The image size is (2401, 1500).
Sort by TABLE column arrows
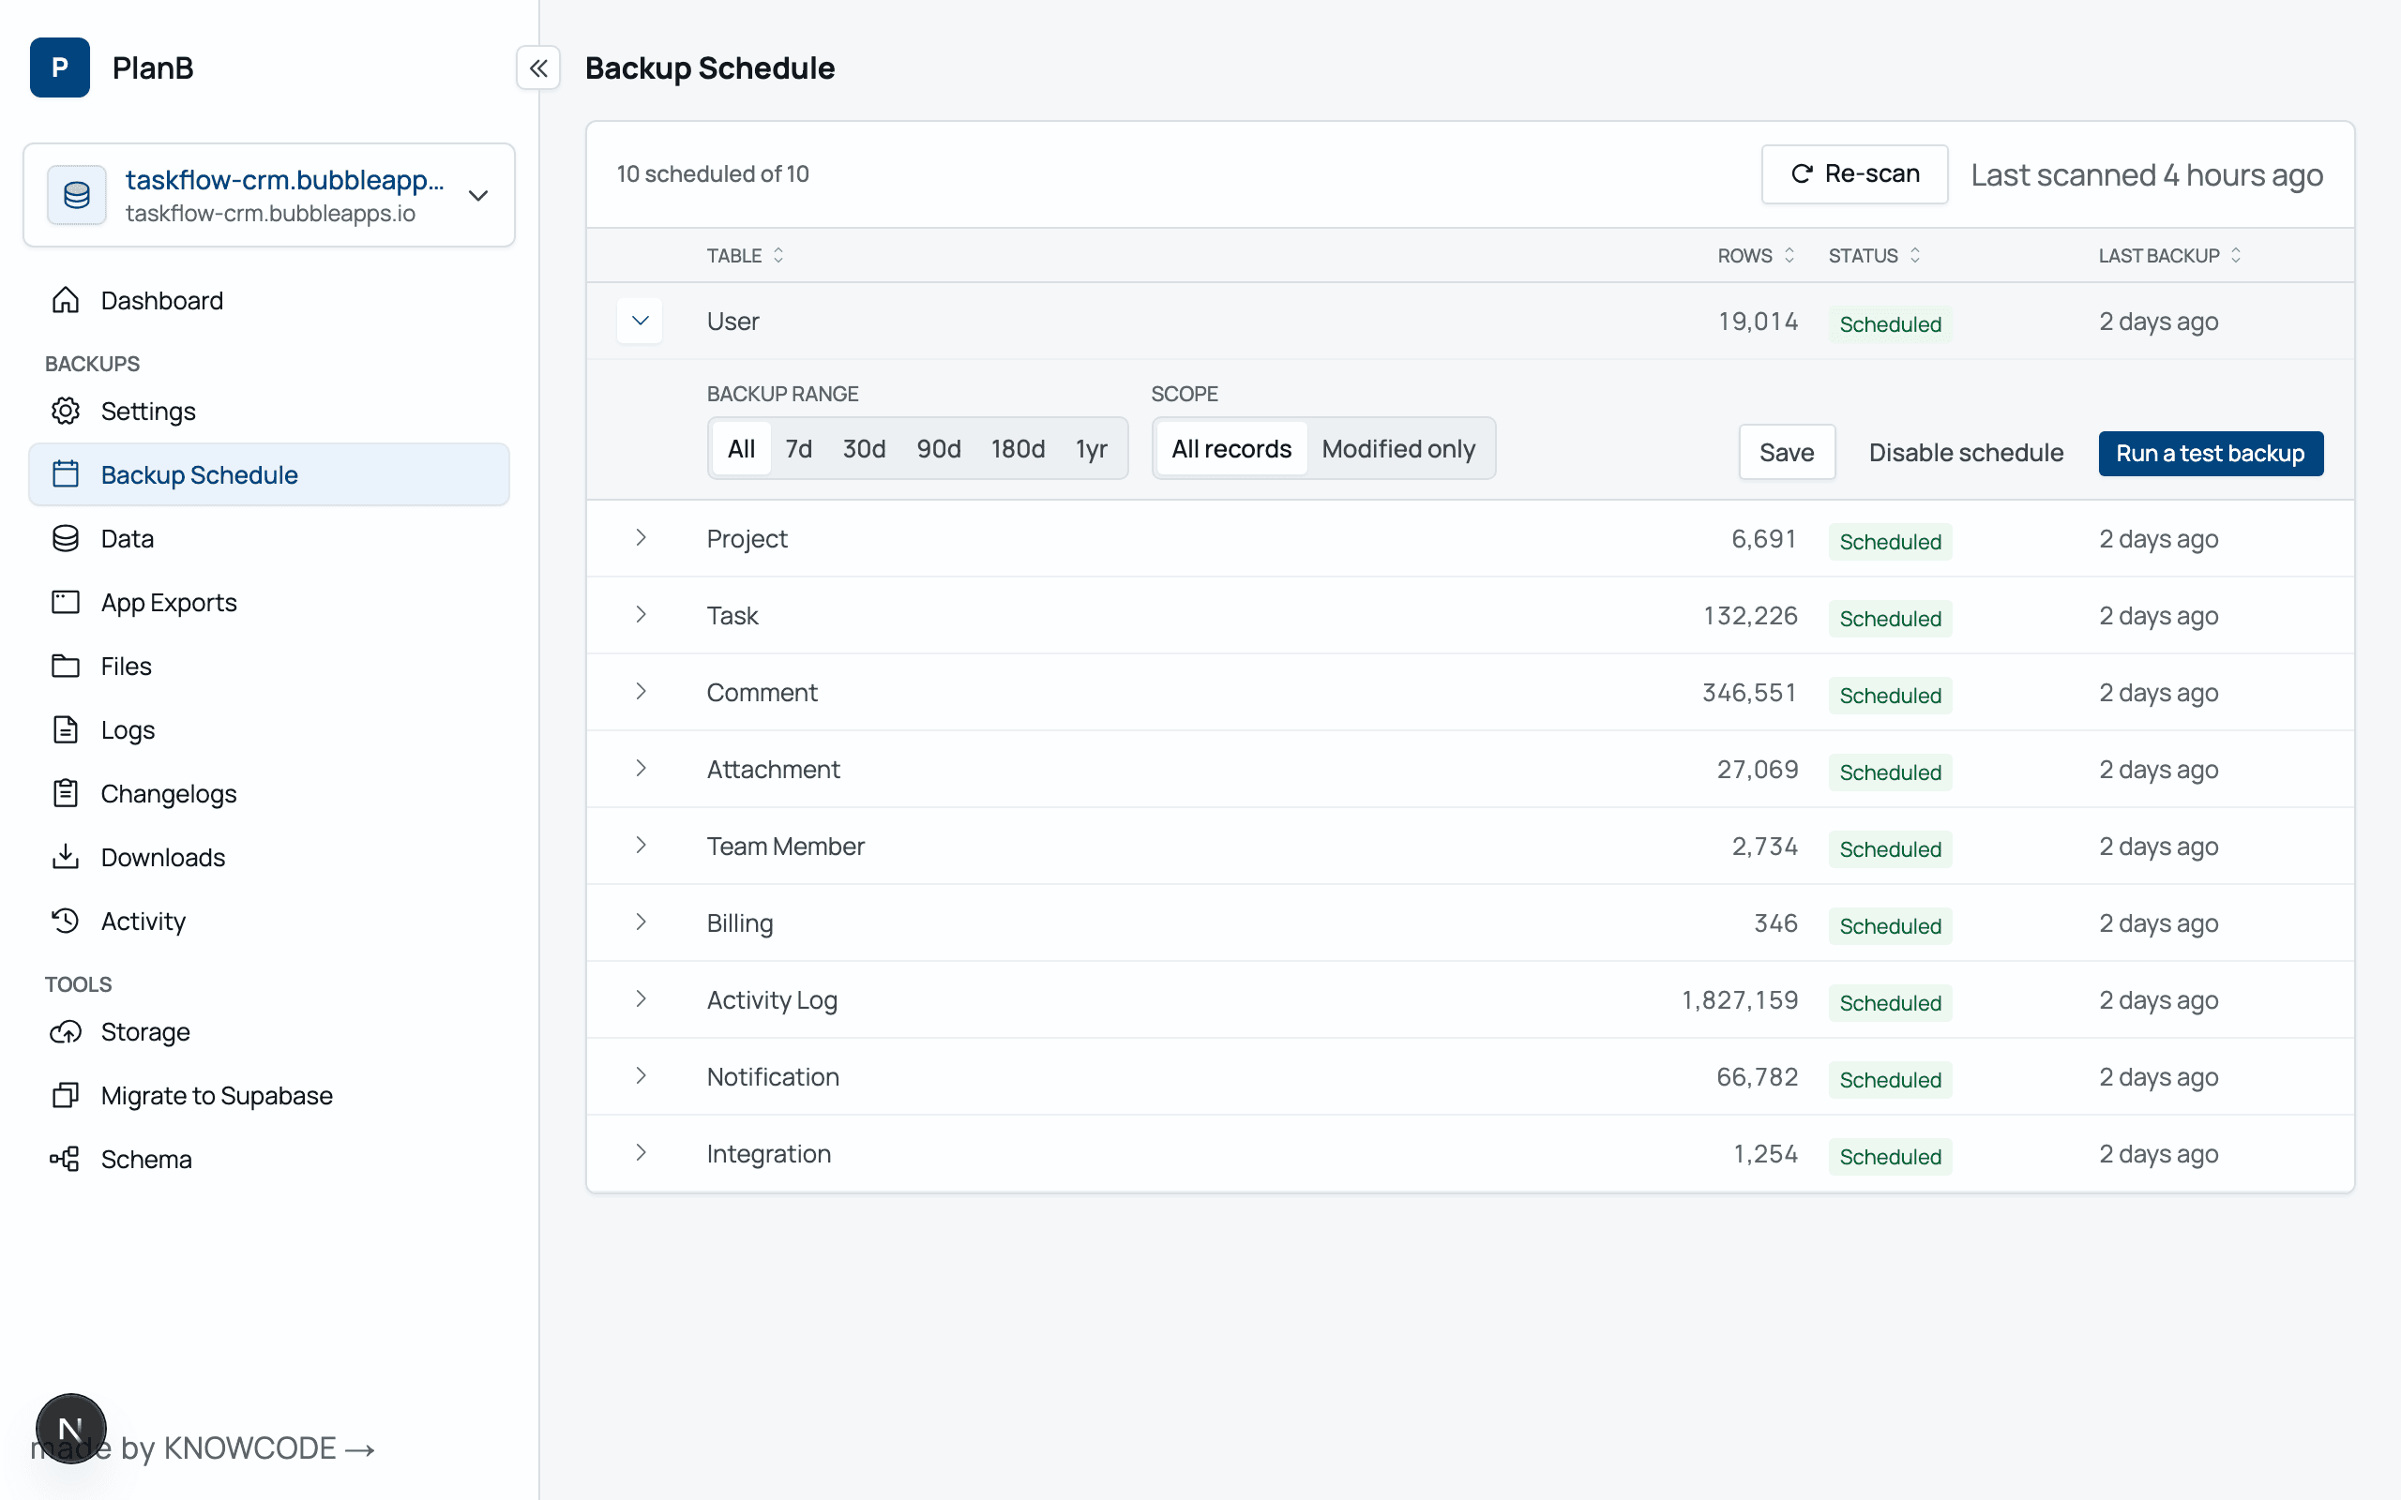click(778, 255)
